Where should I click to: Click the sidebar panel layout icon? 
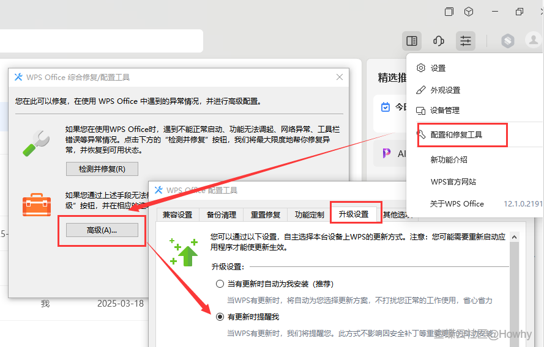[412, 41]
